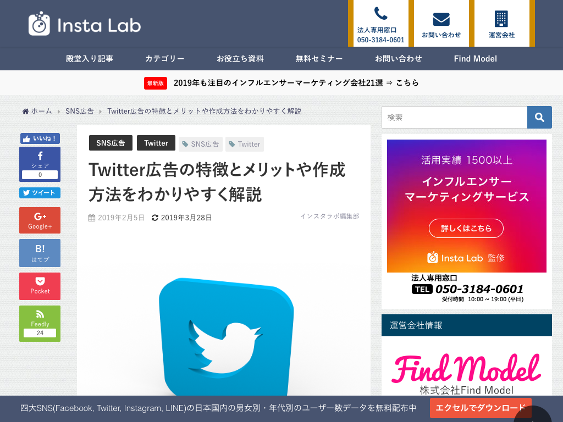Viewport: 563px width, 422px height.
Task: Open the envelope お問い合わせ tile
Action: click(x=441, y=23)
